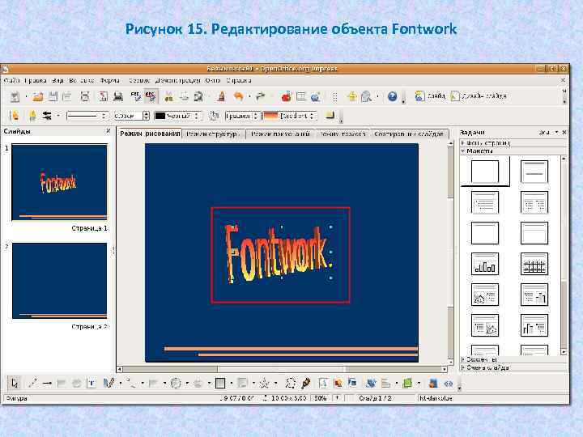Image resolution: width=583 pixels, height=437 pixels.
Task: Click the New document icon
Action: tap(15, 96)
